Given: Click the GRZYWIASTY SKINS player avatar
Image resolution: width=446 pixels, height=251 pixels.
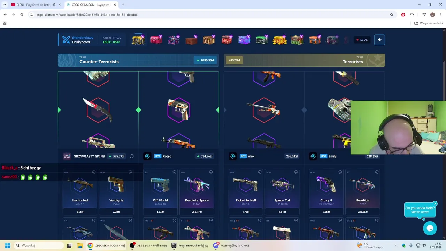Looking at the screenshot, I should click(67, 156).
